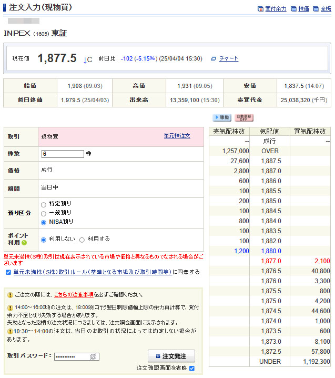Click the 単元株注文 link
Screen dimensions: 335x378
pyautogui.click(x=177, y=136)
